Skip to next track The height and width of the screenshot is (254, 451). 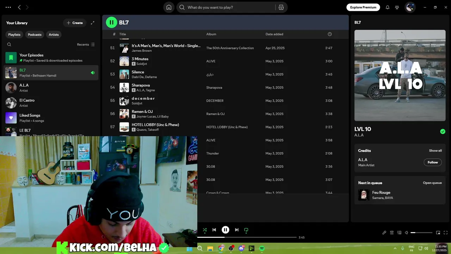237,230
